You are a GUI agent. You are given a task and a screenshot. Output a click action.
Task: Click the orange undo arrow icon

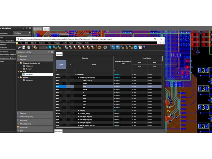click(x=100, y=47)
